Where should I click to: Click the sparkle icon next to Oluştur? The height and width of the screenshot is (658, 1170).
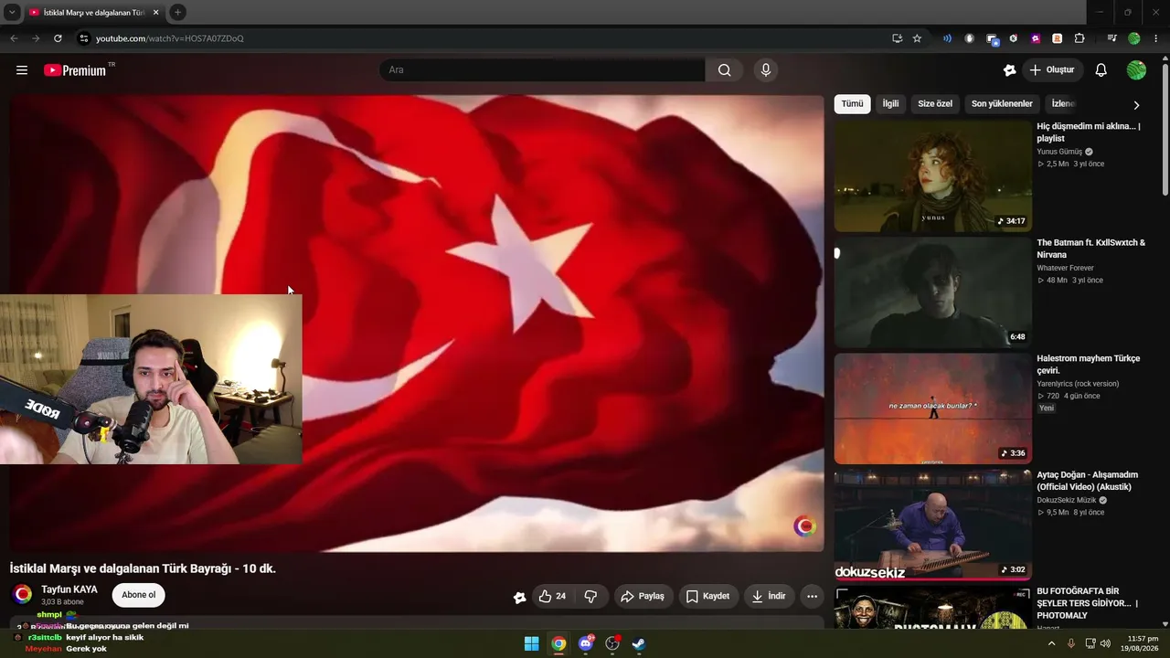coord(1009,70)
